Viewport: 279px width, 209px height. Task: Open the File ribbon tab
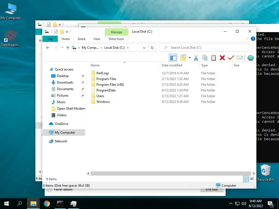pyautogui.click(x=50, y=39)
